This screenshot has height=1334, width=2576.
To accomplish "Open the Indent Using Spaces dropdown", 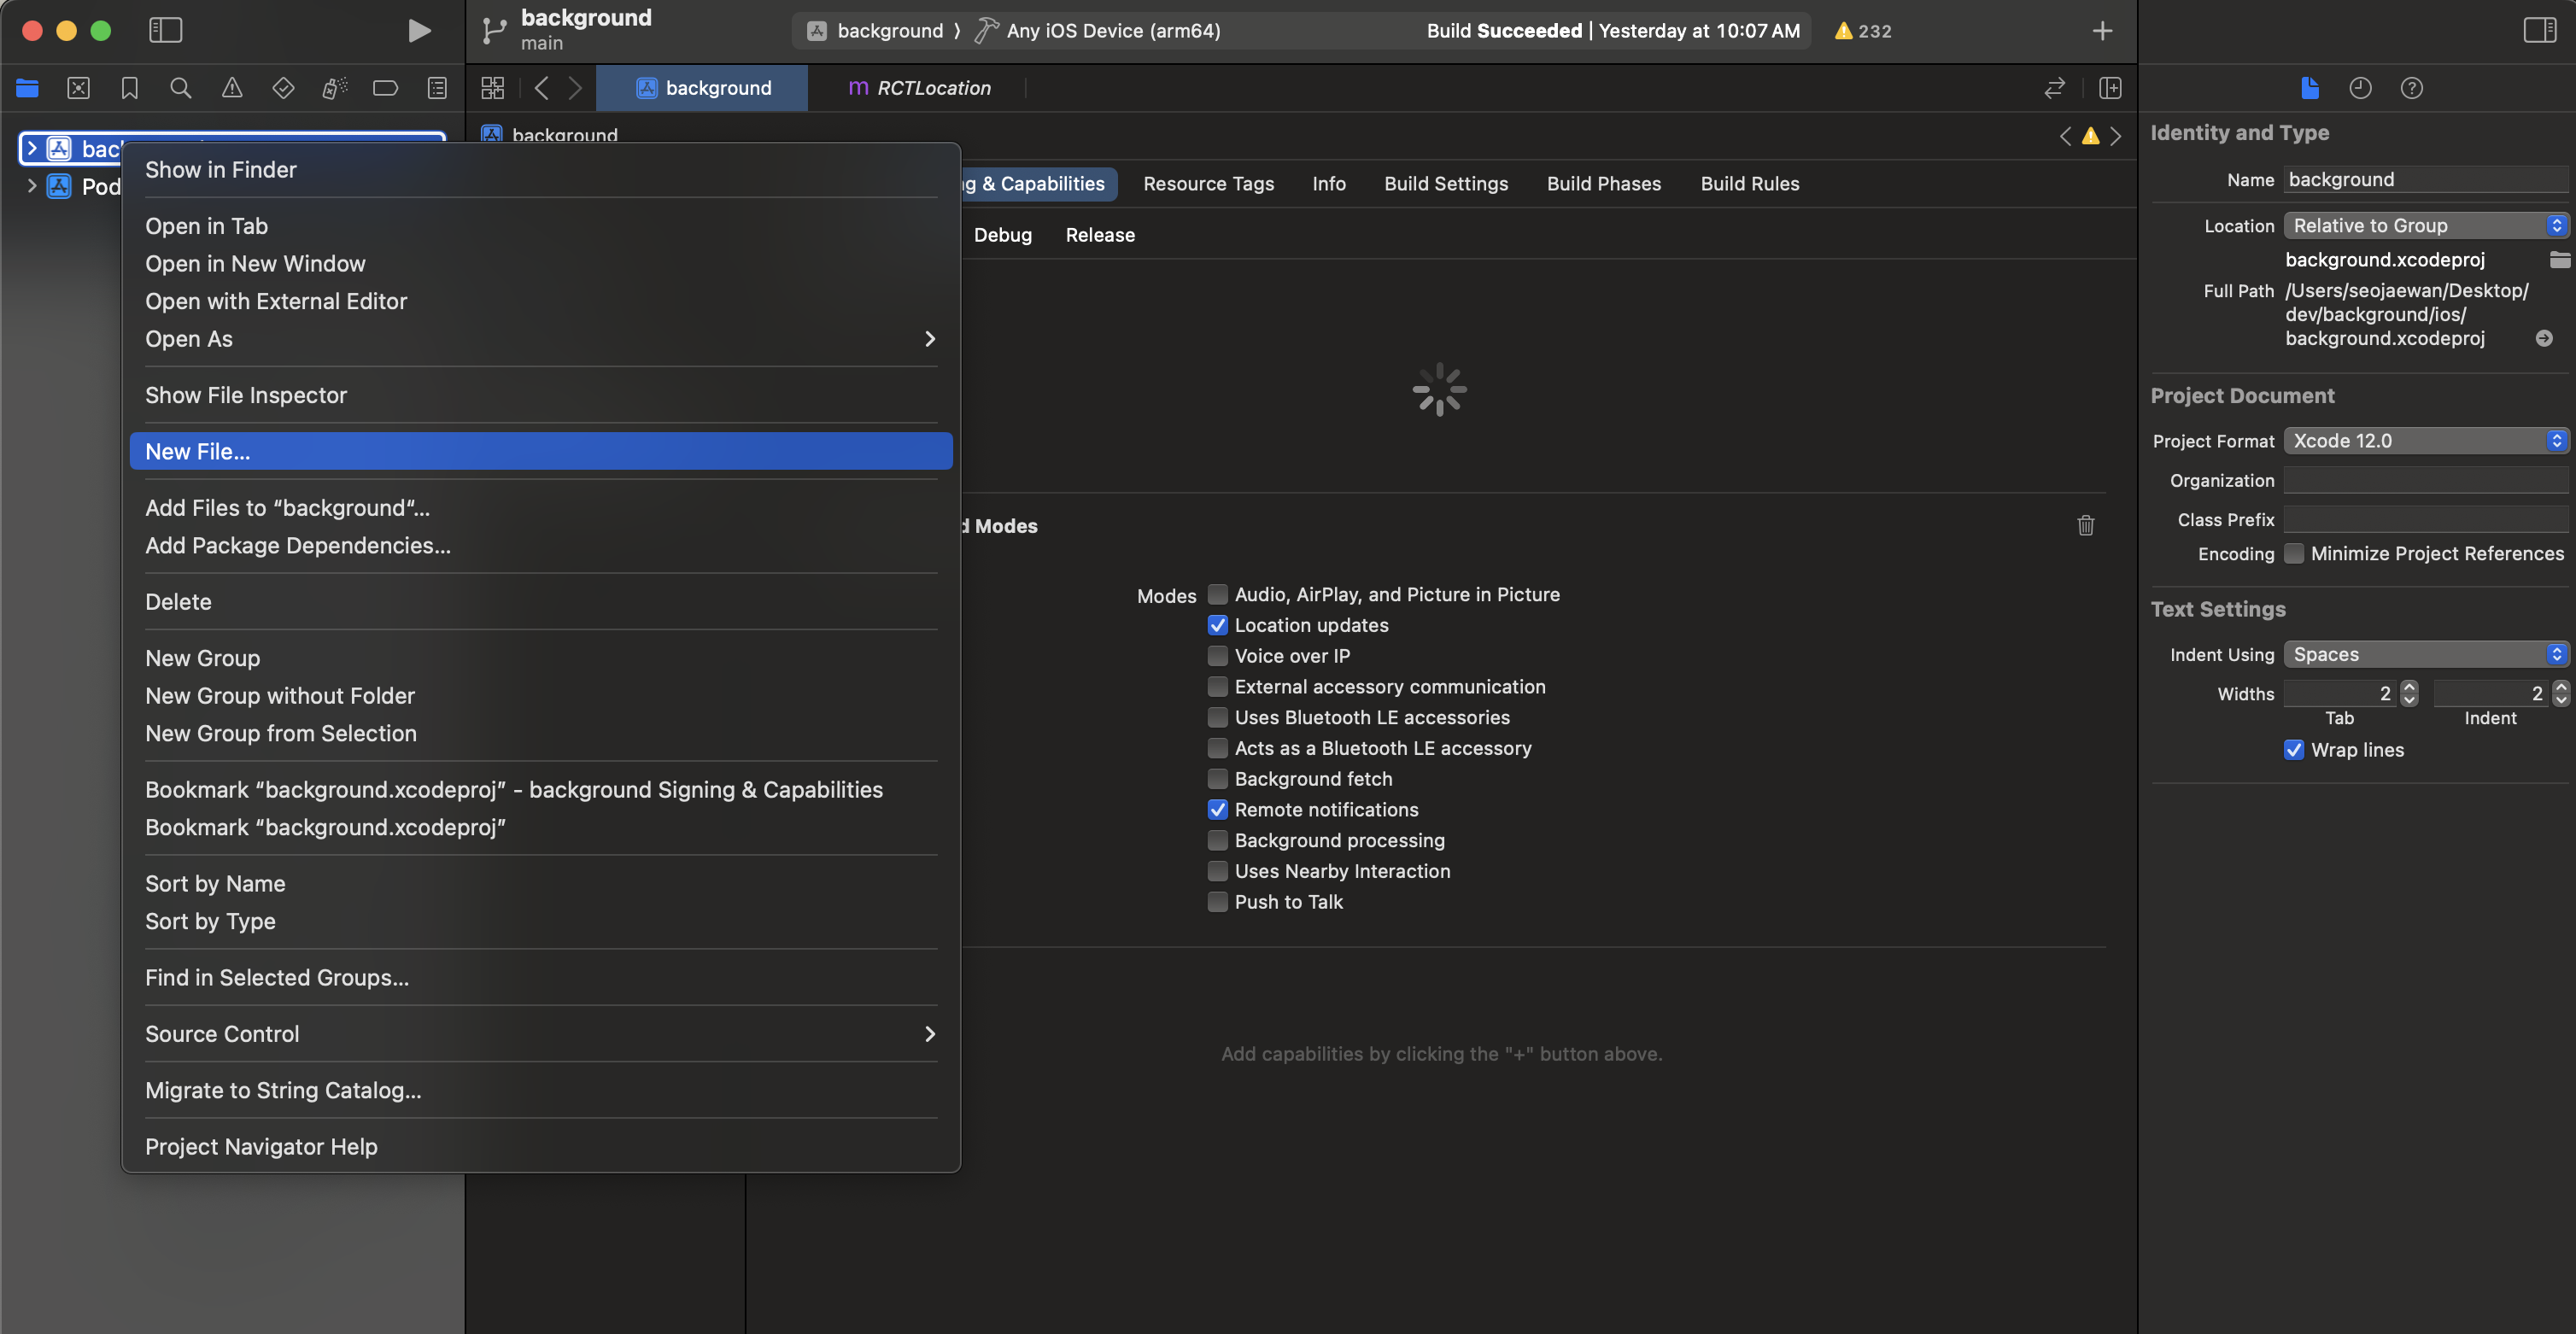I will click(x=2425, y=655).
